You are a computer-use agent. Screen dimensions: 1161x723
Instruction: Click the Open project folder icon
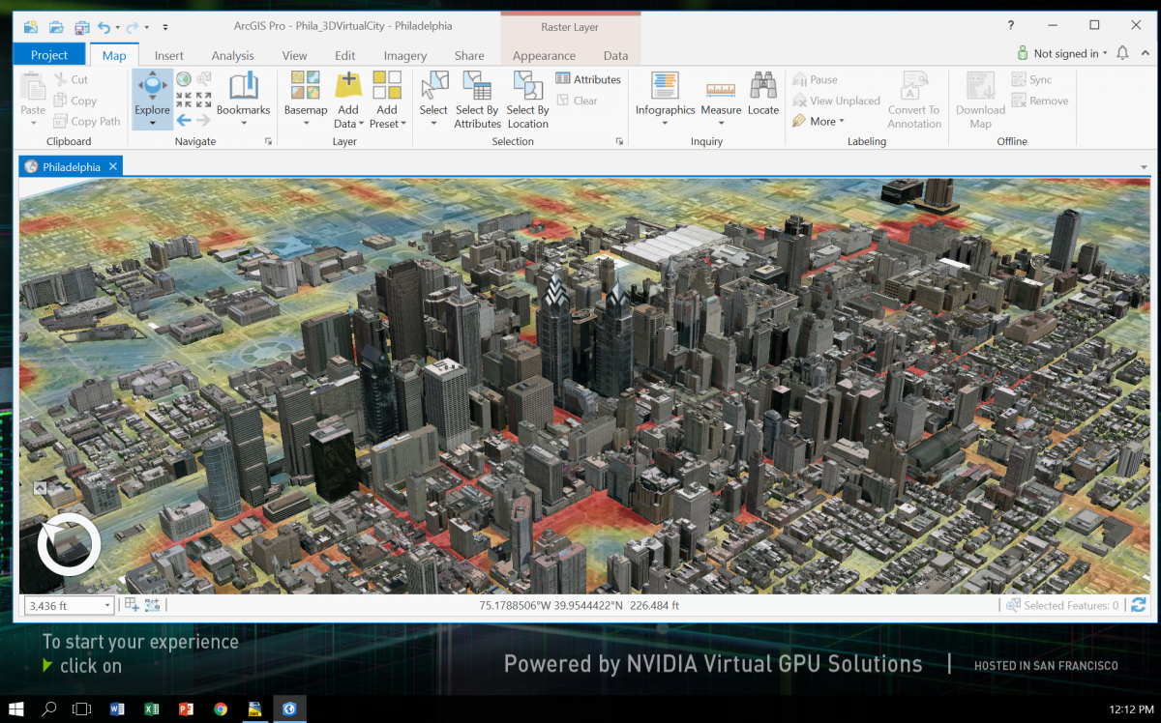56,27
